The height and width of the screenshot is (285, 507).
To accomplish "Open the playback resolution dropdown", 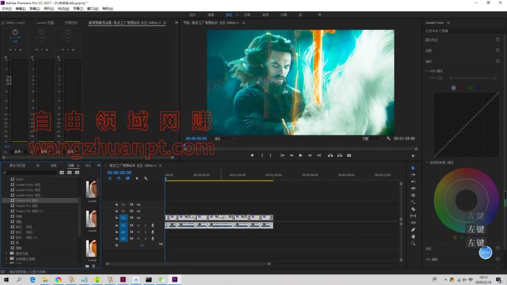I will (372, 138).
